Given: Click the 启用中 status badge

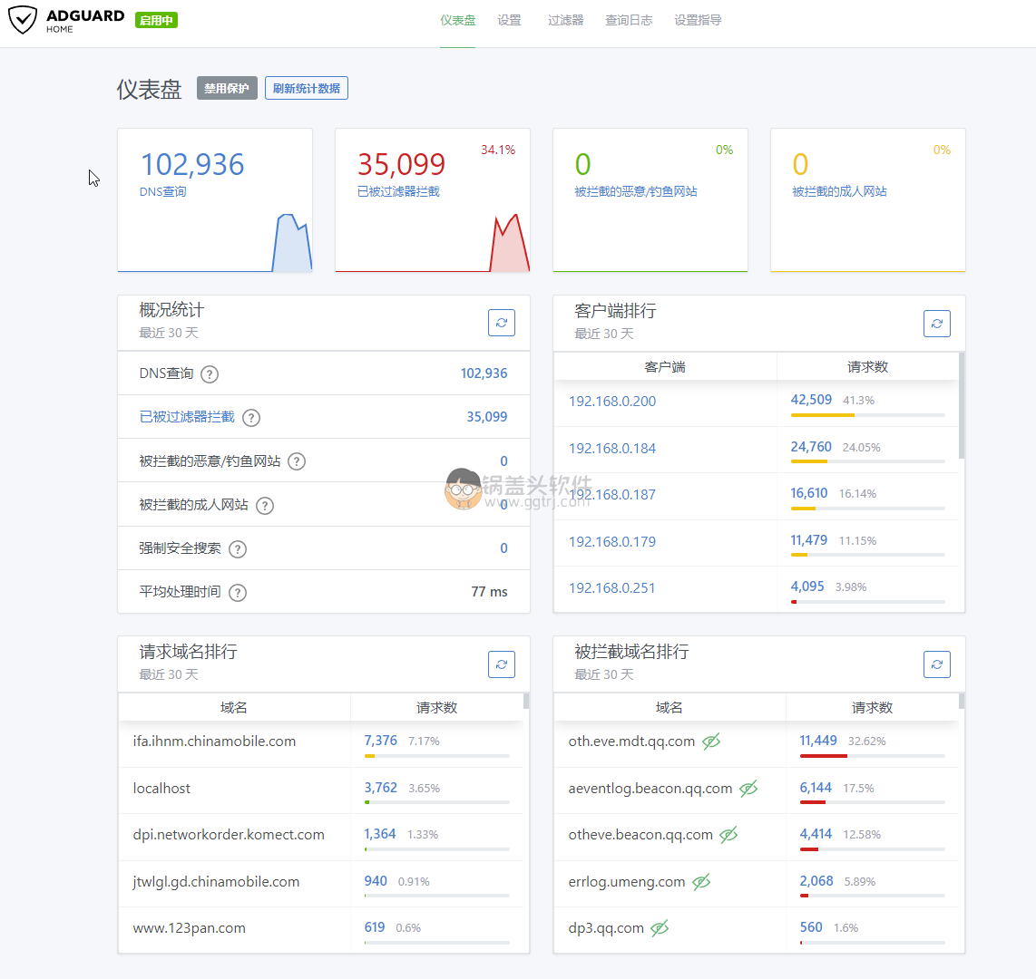Looking at the screenshot, I should [155, 19].
